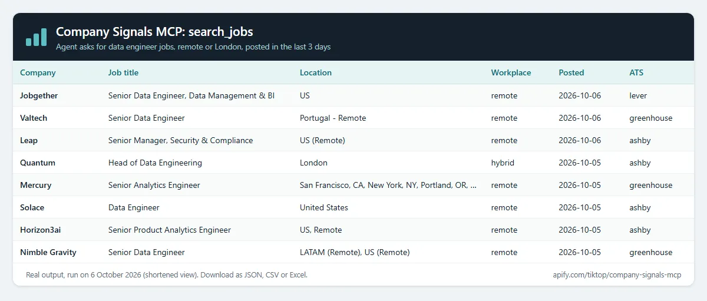This screenshot has height=301, width=707.
Task: Click 'ashby' ATS in Quantum row
Action: click(x=640, y=163)
